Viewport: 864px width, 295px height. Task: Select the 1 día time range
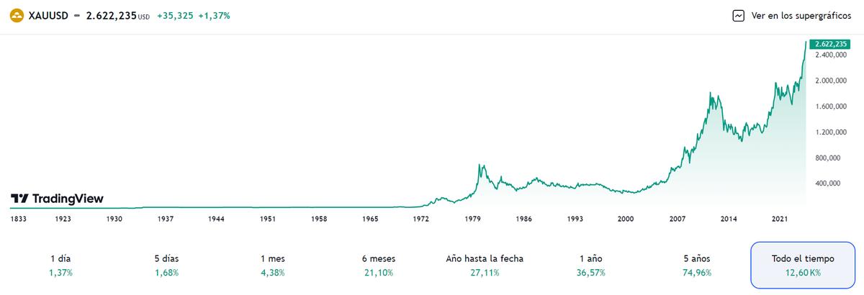61,265
